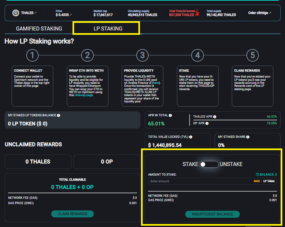
Task: Click info icon next to OP APR
Action: tap(207, 123)
